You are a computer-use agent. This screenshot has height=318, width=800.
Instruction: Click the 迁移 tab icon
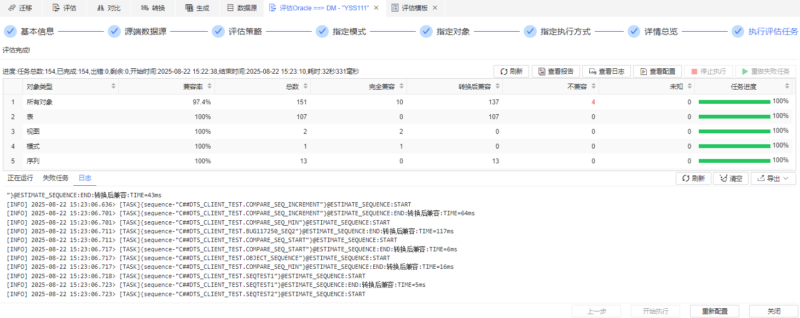click(11, 8)
